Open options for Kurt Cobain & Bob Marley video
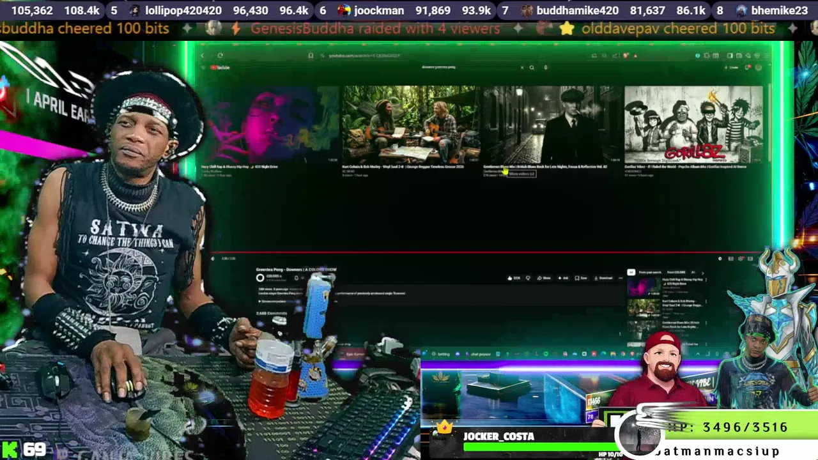The height and width of the screenshot is (460, 818). coord(706,302)
